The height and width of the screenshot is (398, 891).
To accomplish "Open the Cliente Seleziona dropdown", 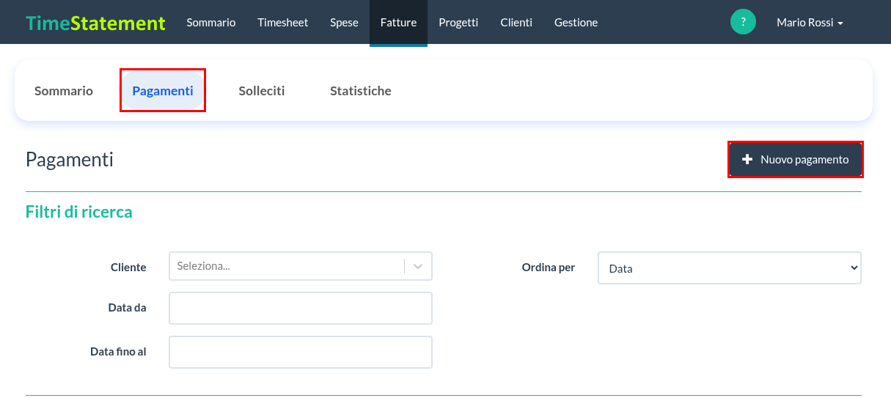I will tap(301, 266).
